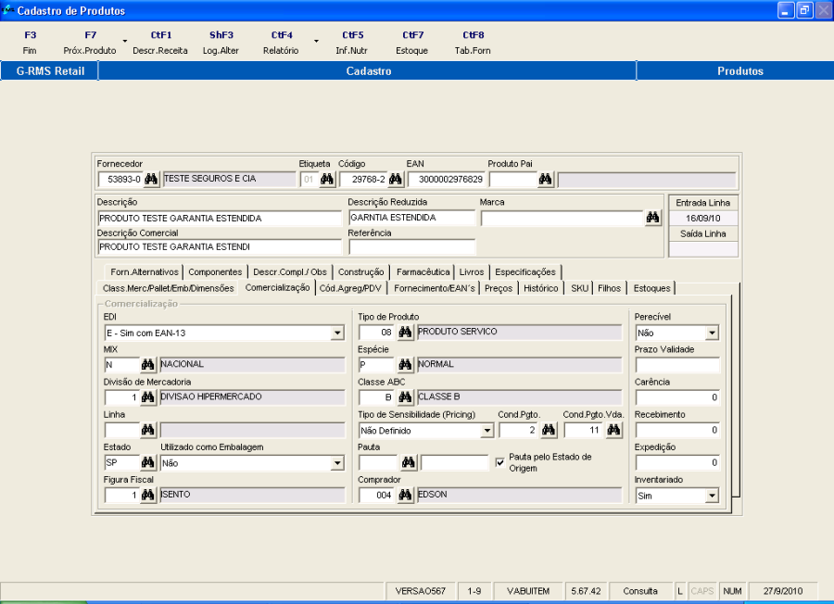Image resolution: width=834 pixels, height=604 pixels.
Task: Open Tipo de Produto lookup binoculars
Action: [405, 333]
